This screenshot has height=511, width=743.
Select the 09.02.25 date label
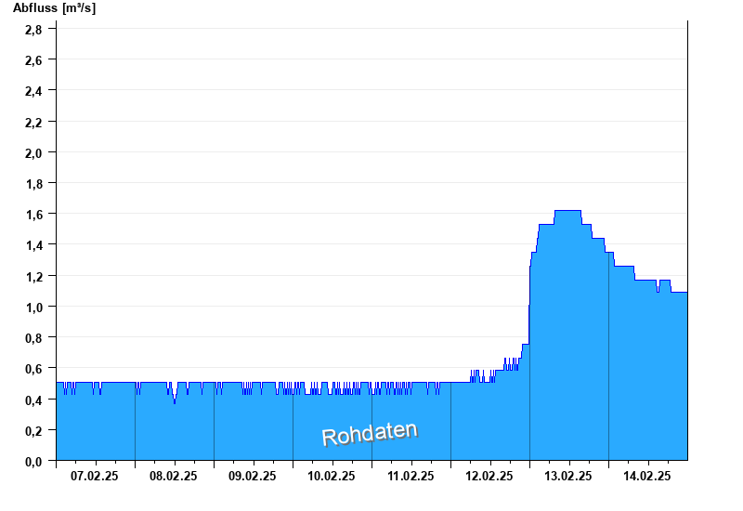[253, 476]
